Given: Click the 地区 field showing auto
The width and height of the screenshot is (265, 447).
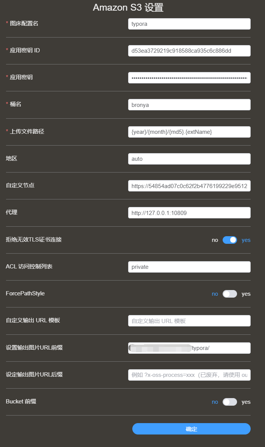Looking at the screenshot, I should click(189, 159).
